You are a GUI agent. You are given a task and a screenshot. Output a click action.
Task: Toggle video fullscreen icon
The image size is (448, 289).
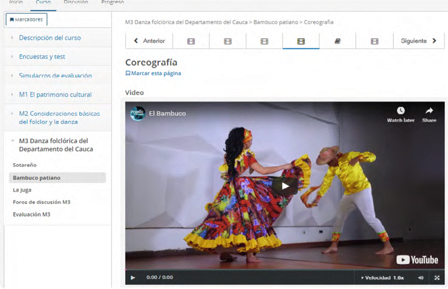point(437,278)
